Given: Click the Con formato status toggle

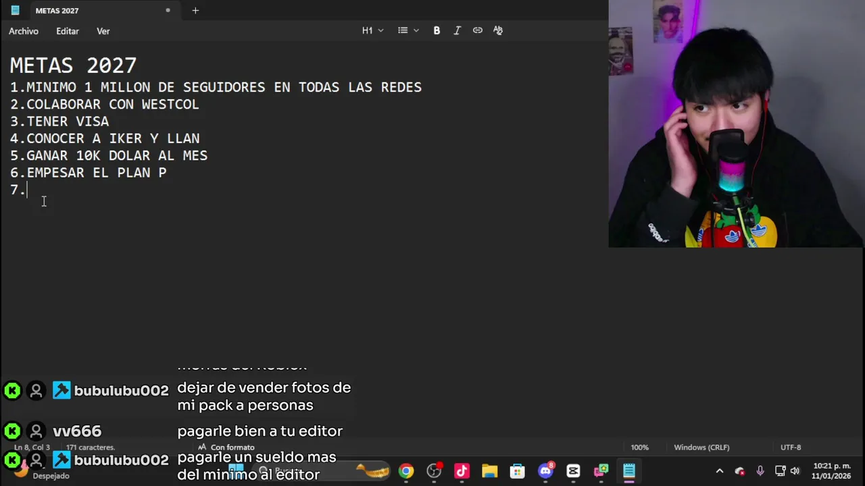Looking at the screenshot, I should 226,448.
